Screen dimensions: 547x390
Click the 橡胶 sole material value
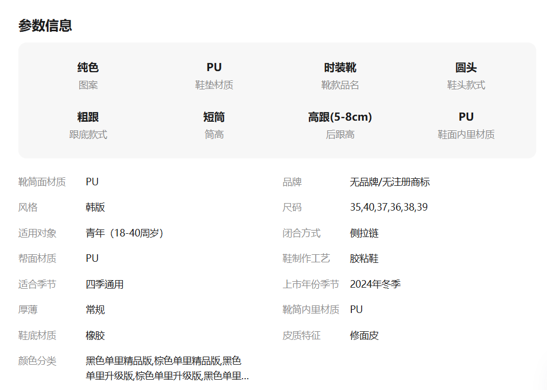[95, 336]
